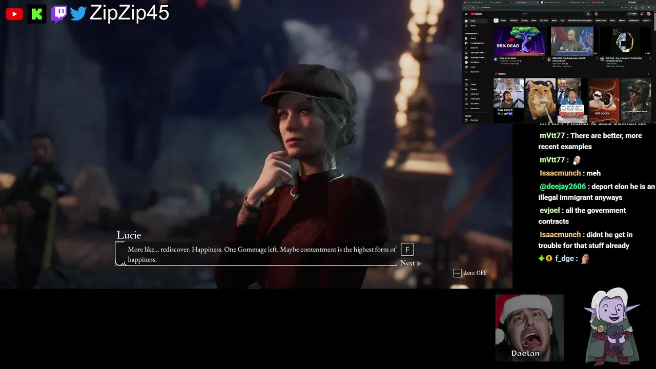Viewport: 656px width, 369px height.
Task: Click the browser reload icon
Action: [473, 8]
